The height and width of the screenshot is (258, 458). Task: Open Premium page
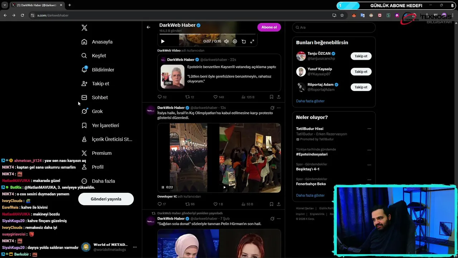(97, 153)
